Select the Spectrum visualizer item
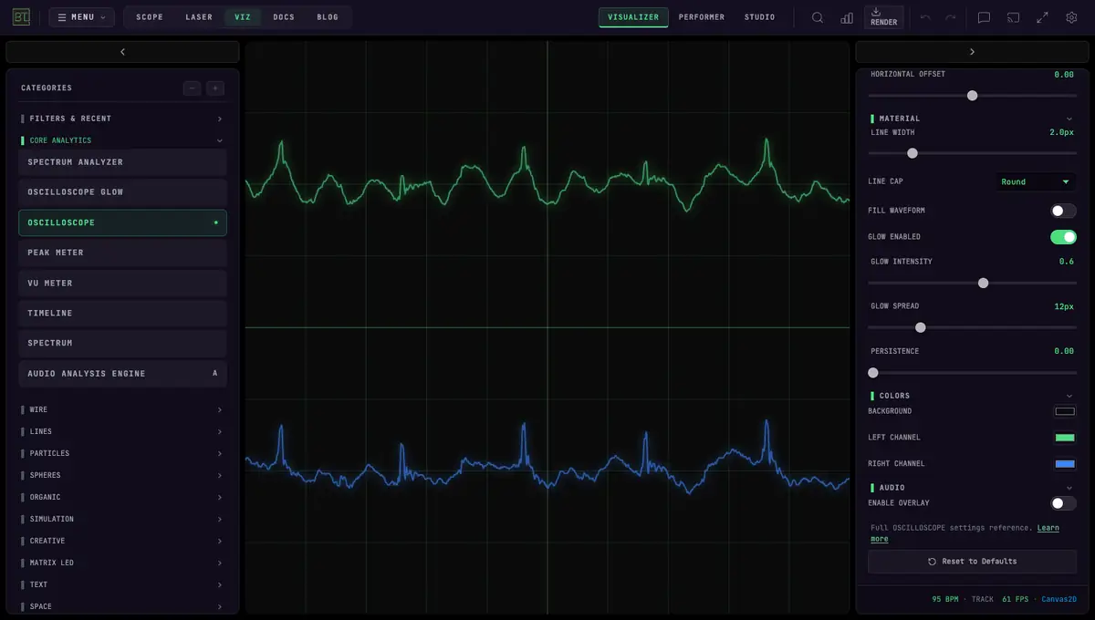 coord(122,343)
